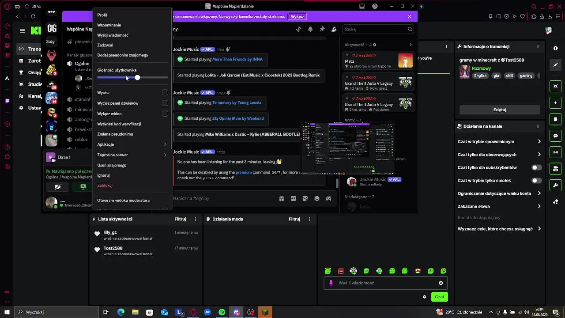Click the wrench tools icon in Kick sidebar
565x318 pixels.
pos(556,185)
